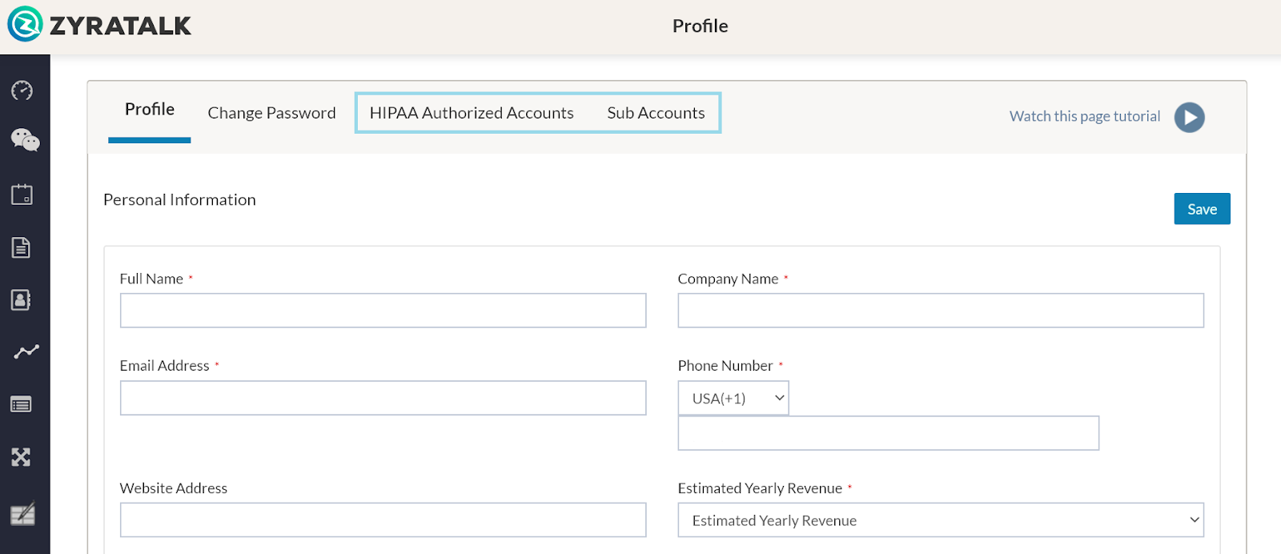The width and height of the screenshot is (1281, 554).
Task: Focus the Email Address text box
Action: click(x=383, y=398)
